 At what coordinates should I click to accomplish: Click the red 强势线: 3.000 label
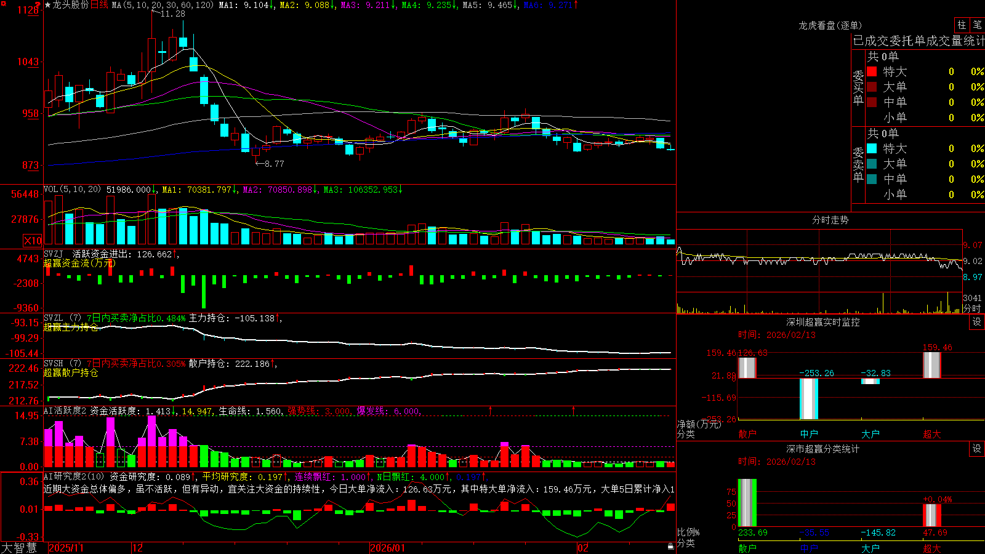click(x=320, y=411)
